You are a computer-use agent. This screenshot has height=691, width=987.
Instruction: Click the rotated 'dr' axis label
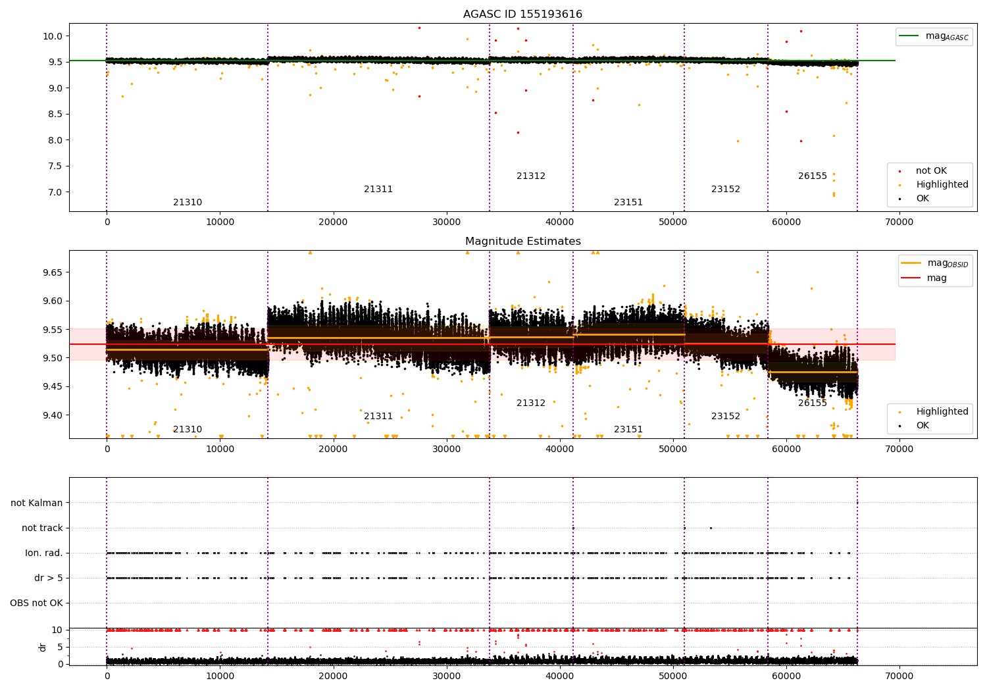43,647
